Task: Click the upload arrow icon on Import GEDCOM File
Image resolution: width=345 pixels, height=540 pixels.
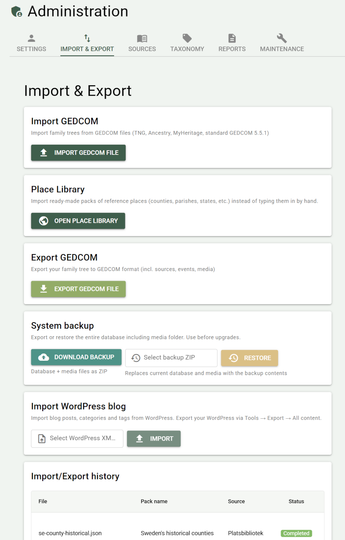Action: 44,153
